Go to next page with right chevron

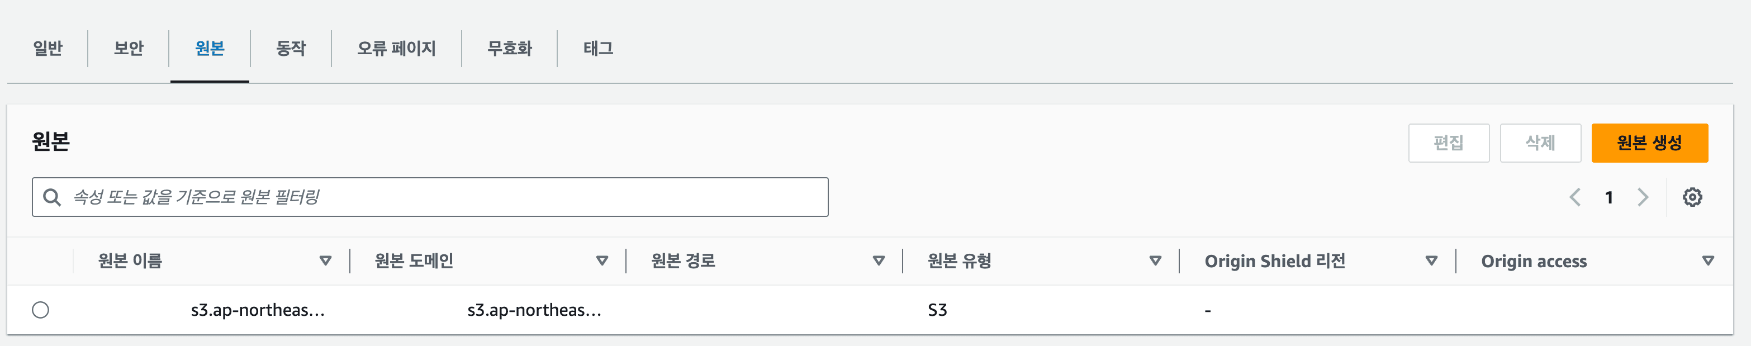pyautogui.click(x=1642, y=197)
